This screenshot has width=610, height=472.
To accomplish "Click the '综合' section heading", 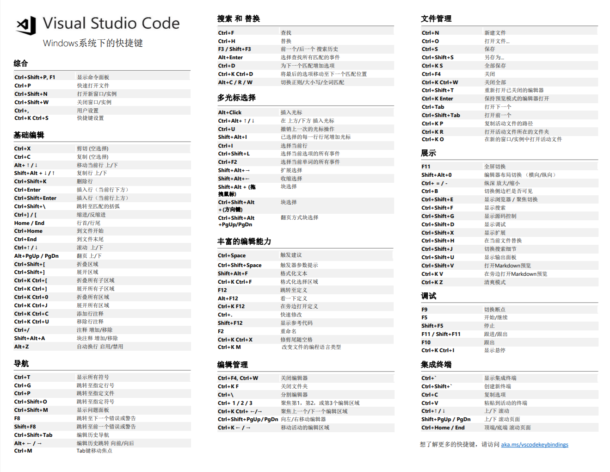I will 21,63.
